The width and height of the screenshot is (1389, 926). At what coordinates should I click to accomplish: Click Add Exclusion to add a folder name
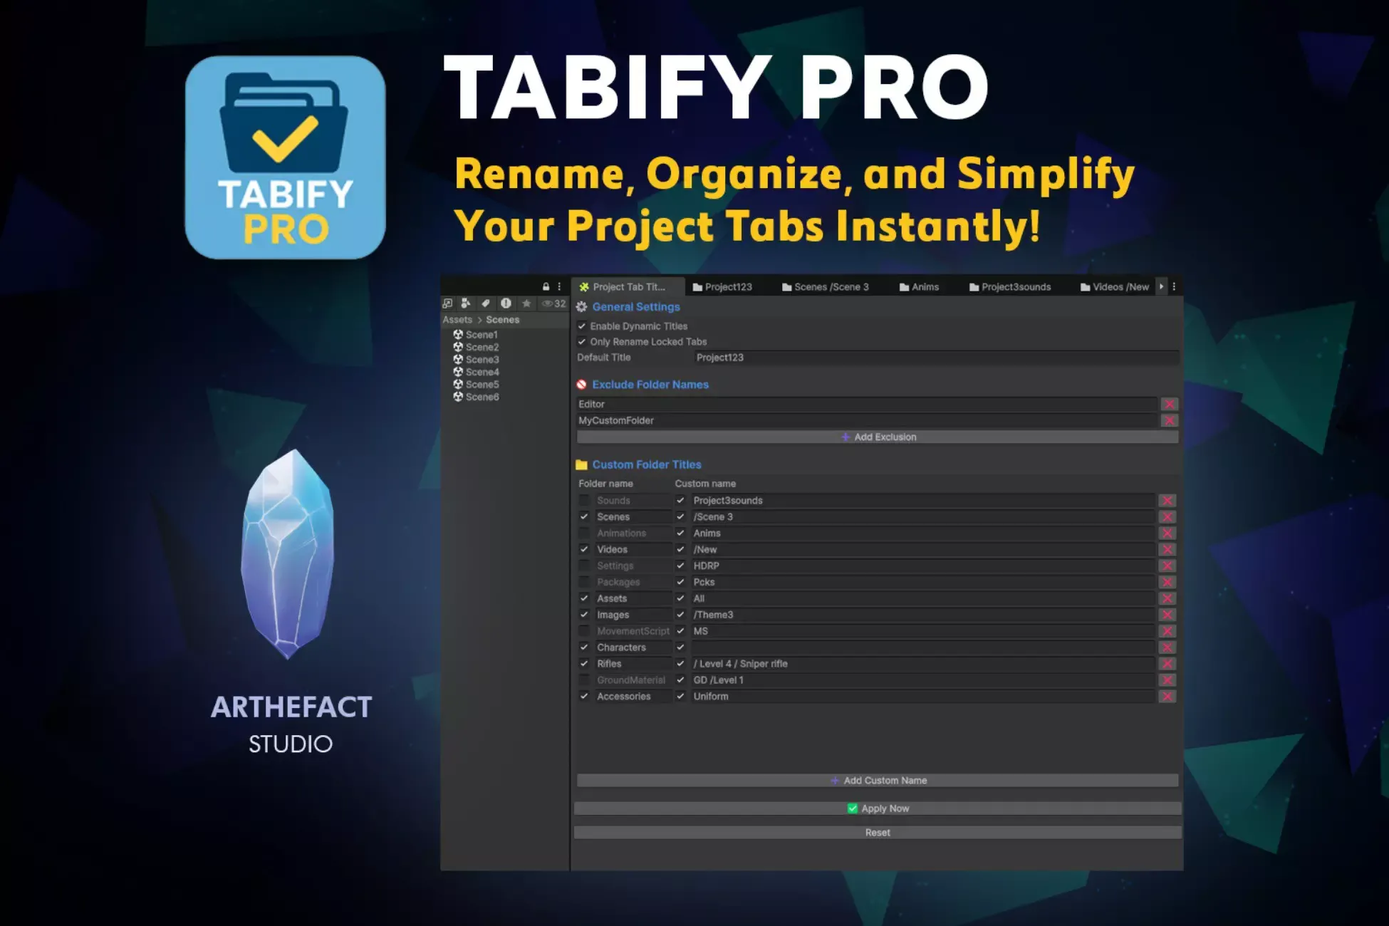coord(878,437)
